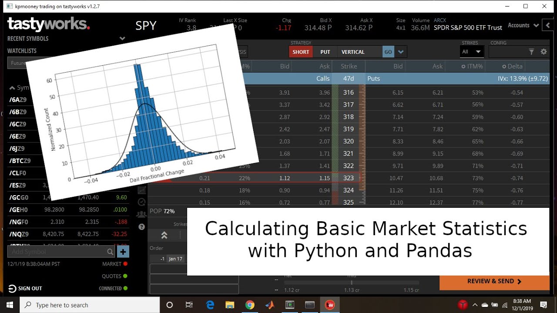
Task: Open Cortana circle on taskbar
Action: [170, 305]
